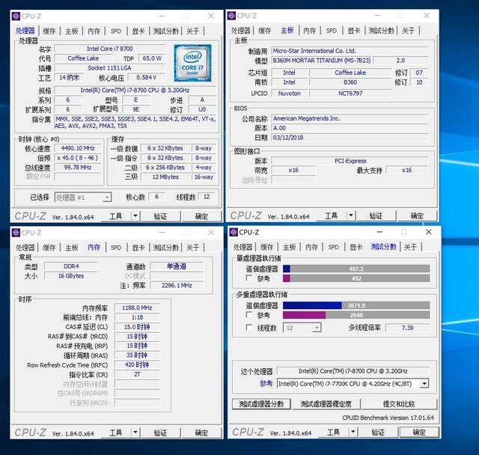Click multiplier value x 45.0 (8 - 46)

click(x=78, y=158)
